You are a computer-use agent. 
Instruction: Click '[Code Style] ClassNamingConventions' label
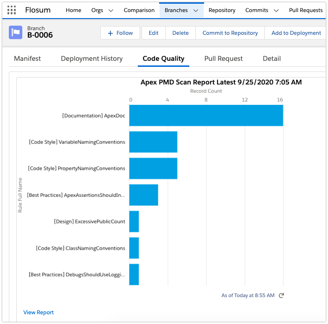81,248
